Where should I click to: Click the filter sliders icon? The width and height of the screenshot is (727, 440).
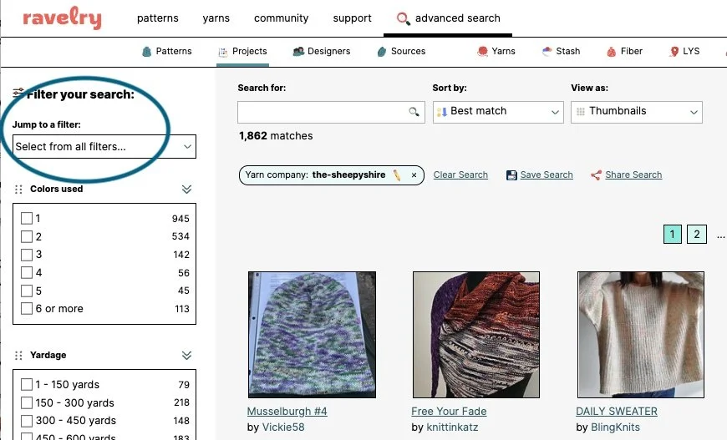pyautogui.click(x=18, y=93)
